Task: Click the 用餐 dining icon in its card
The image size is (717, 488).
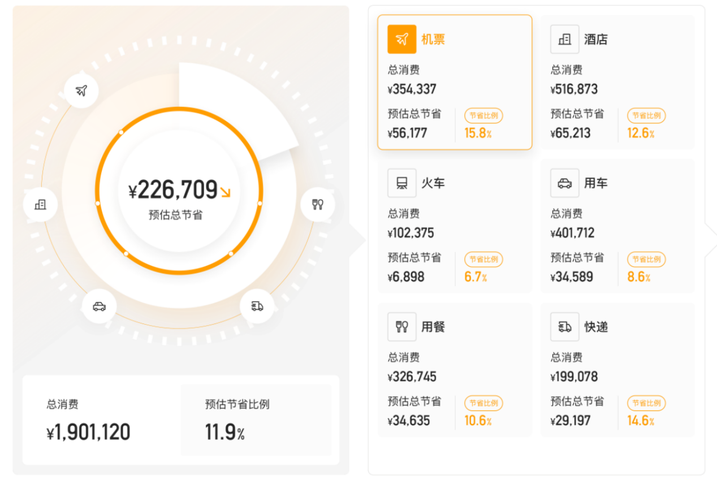Action: [401, 326]
